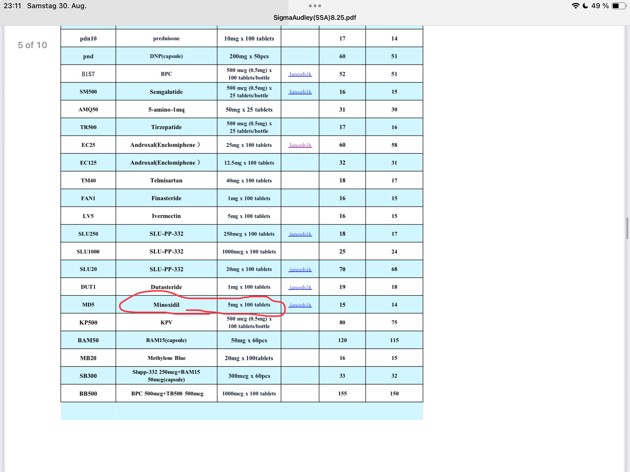
Task: Select the 'Telmisartan' name cell
Action: point(166,180)
